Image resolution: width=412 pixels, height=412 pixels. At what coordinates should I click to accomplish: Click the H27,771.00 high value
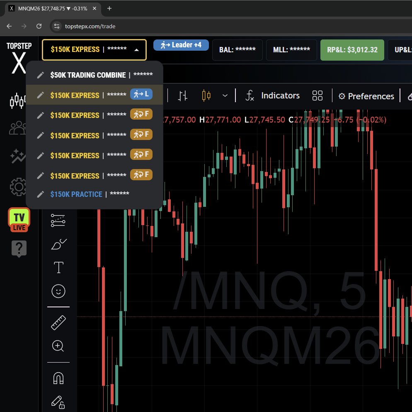click(x=220, y=120)
